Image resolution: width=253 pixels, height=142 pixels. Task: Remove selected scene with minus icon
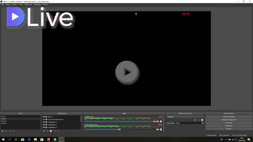6,131
